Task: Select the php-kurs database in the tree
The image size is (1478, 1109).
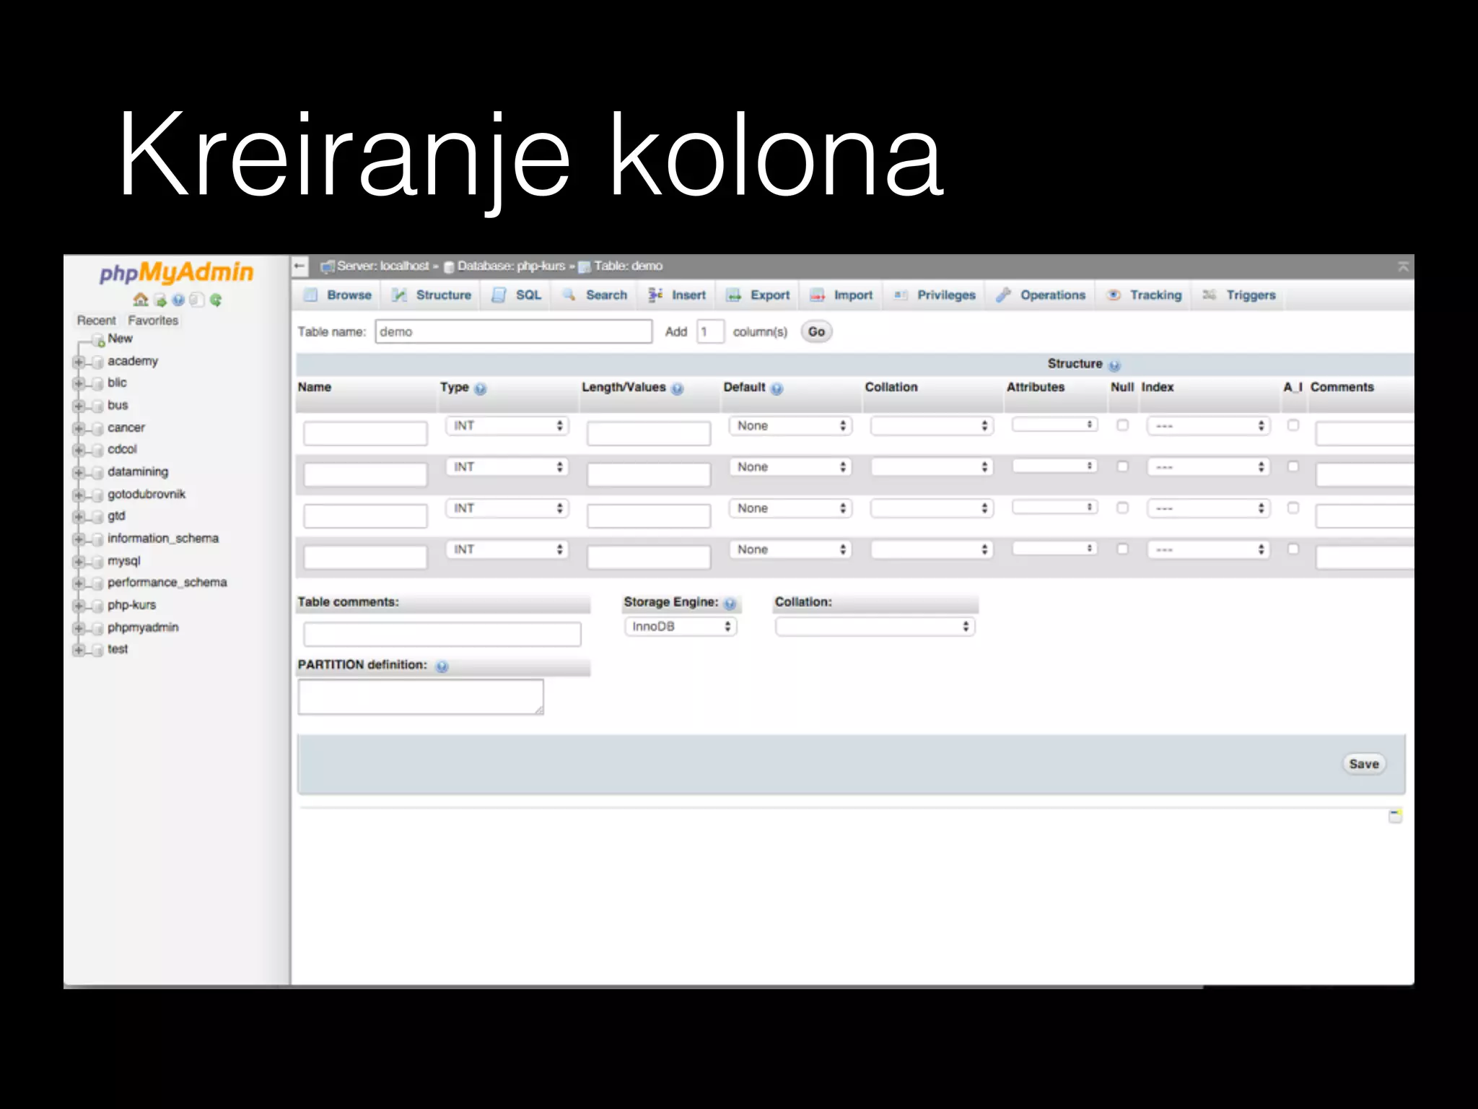Action: (x=131, y=605)
